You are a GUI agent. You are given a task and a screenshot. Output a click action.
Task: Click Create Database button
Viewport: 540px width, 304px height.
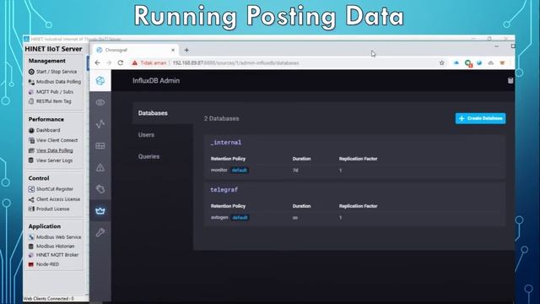pos(480,118)
